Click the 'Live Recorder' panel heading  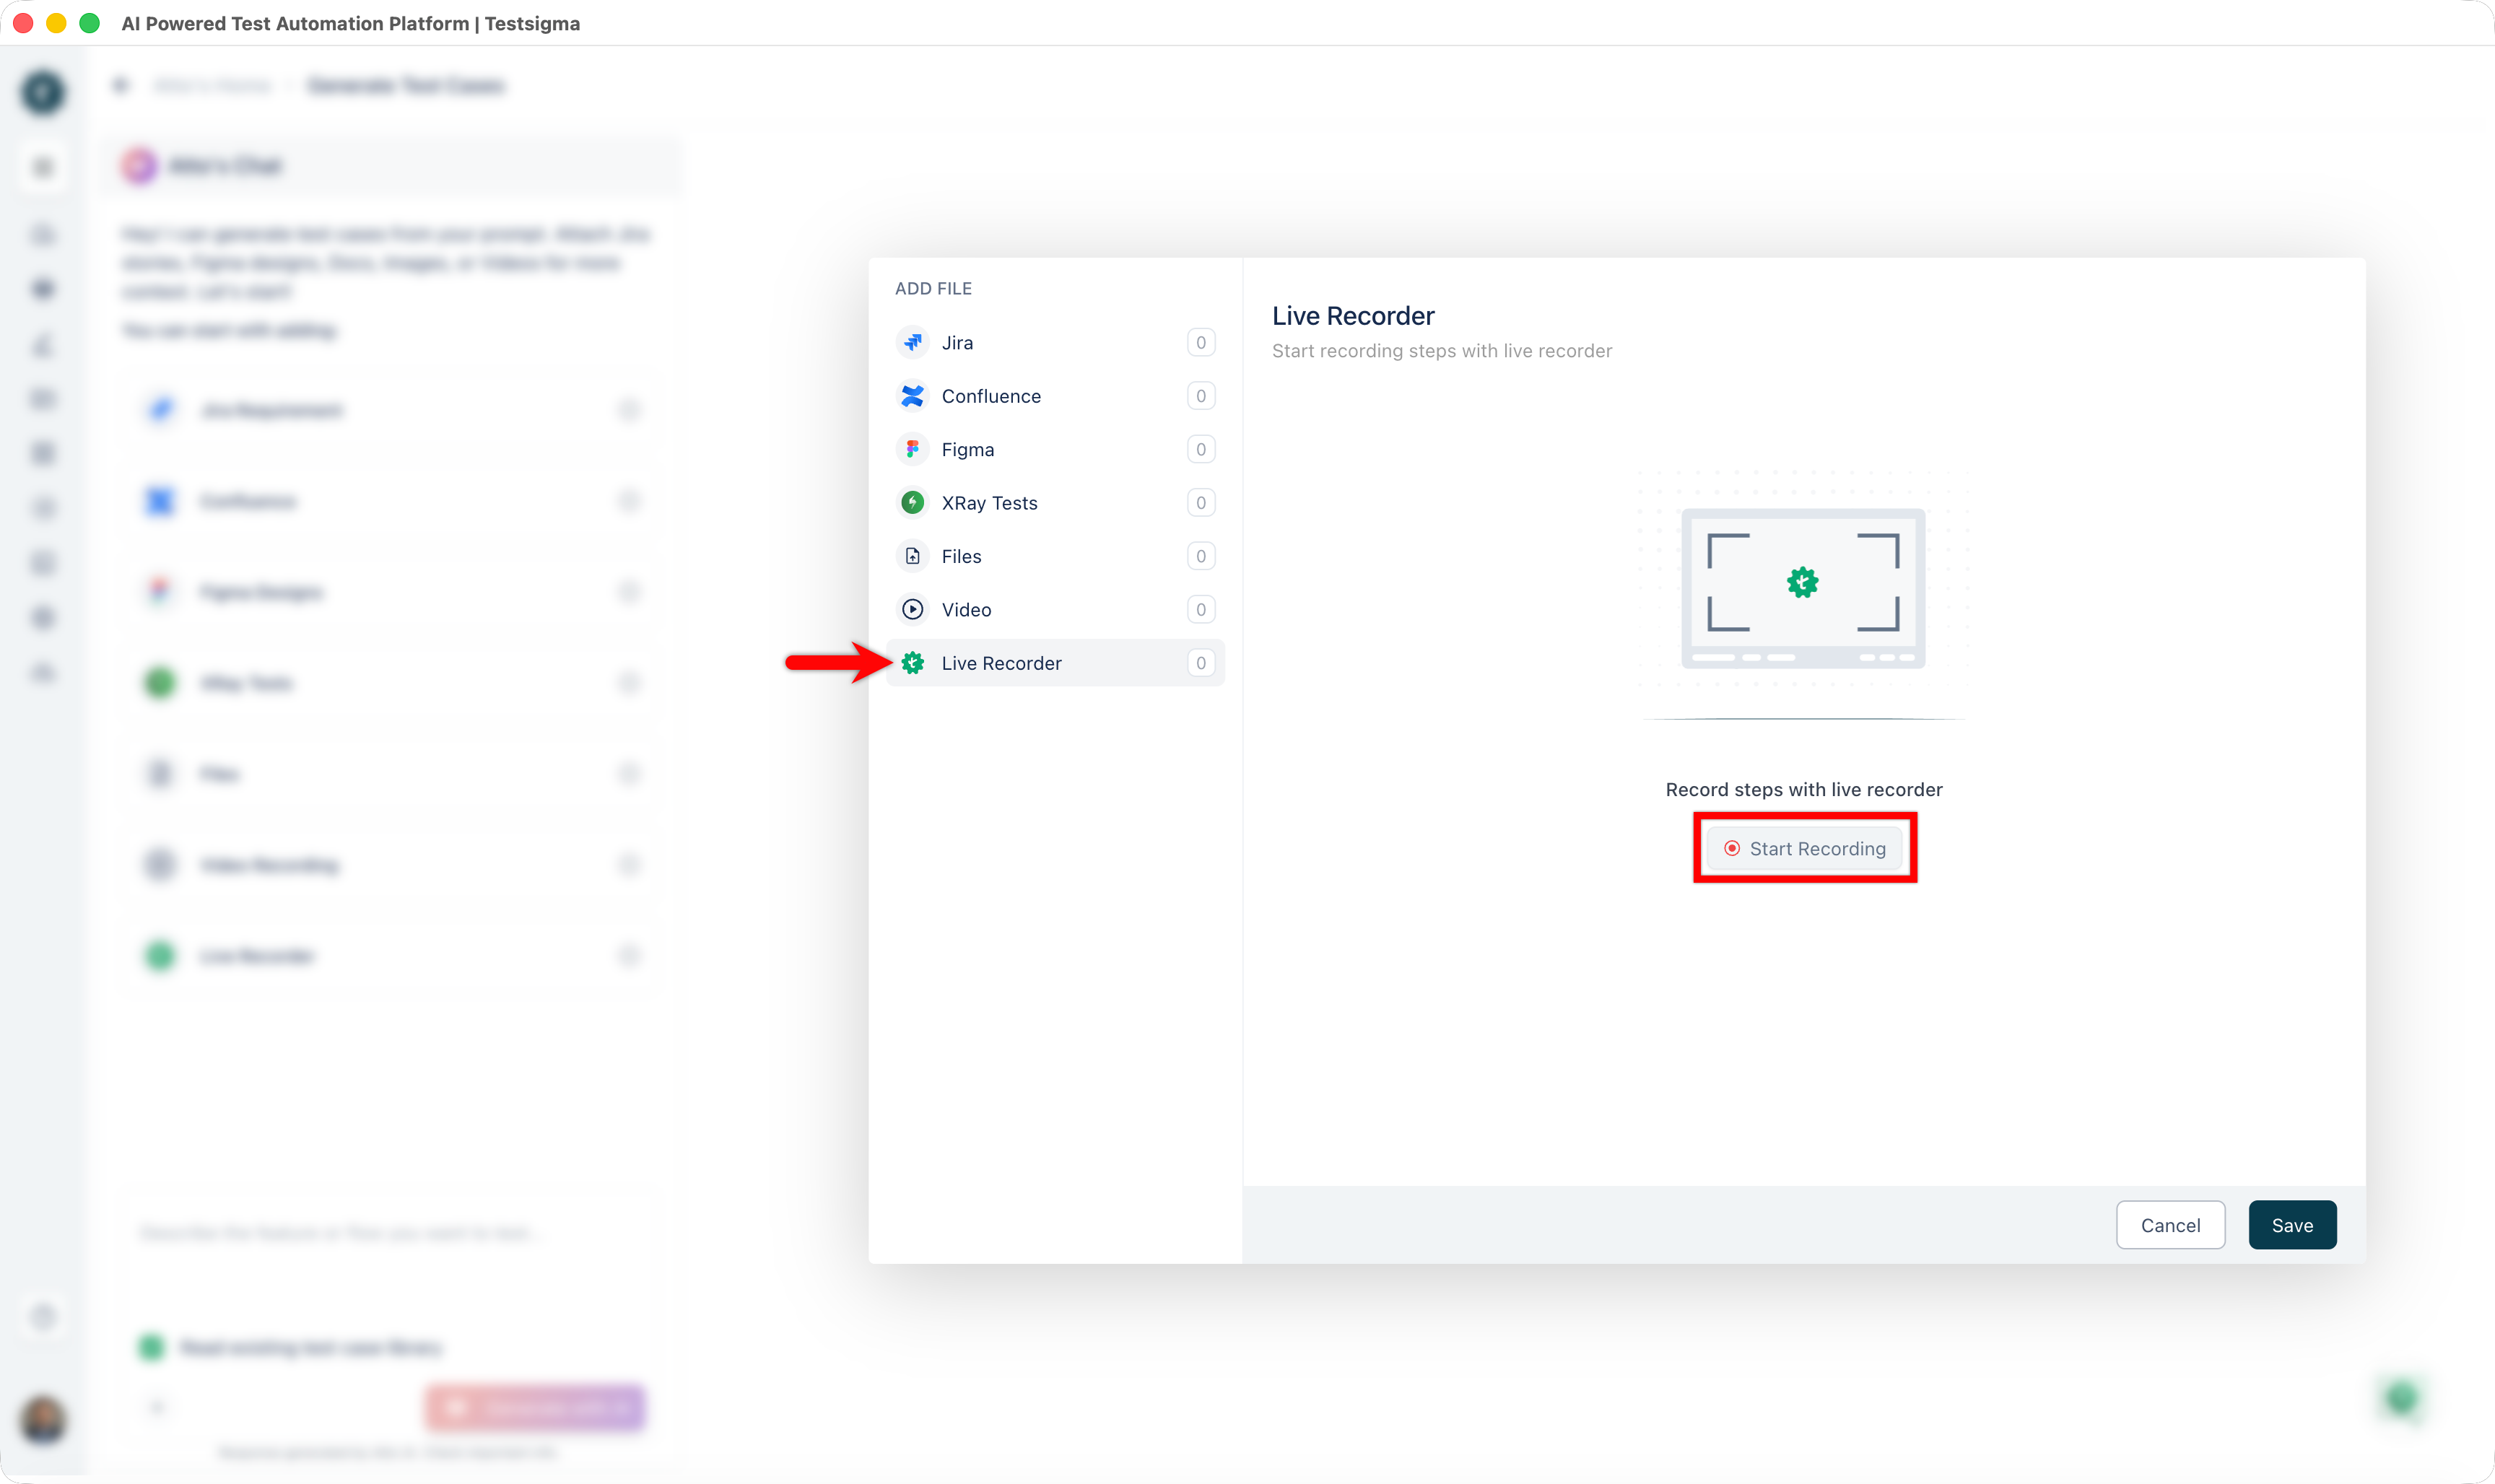tap(1353, 316)
